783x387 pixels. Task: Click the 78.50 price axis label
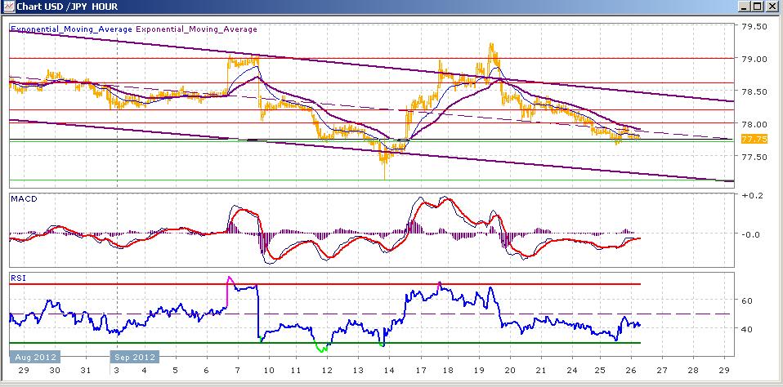coord(754,91)
